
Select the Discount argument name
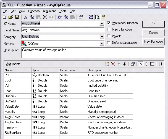tap(18, 96)
